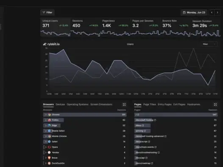Filter by the /docs/roadmap page row
Viewport: 223px width, 167px height.
[176, 163]
